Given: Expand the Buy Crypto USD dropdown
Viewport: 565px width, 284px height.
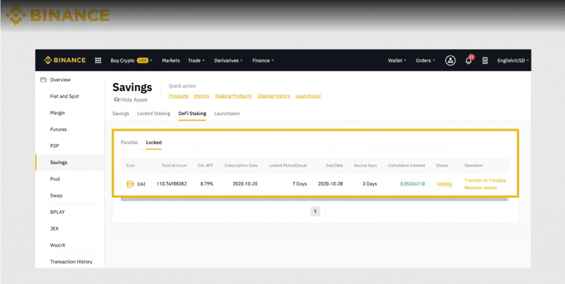Looking at the screenshot, I should click(131, 61).
